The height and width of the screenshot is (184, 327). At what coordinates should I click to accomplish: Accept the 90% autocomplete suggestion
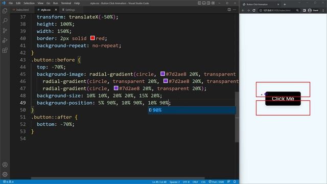192,110
